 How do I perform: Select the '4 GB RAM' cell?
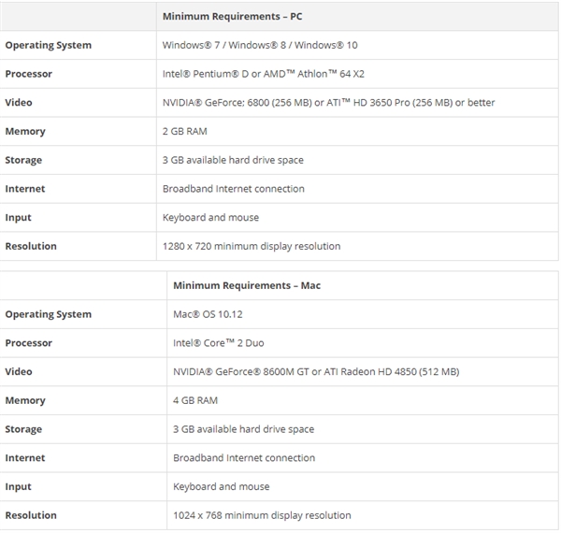(x=195, y=400)
